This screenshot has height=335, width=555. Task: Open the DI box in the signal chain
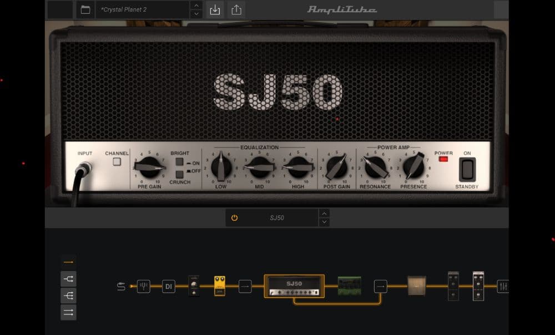169,286
